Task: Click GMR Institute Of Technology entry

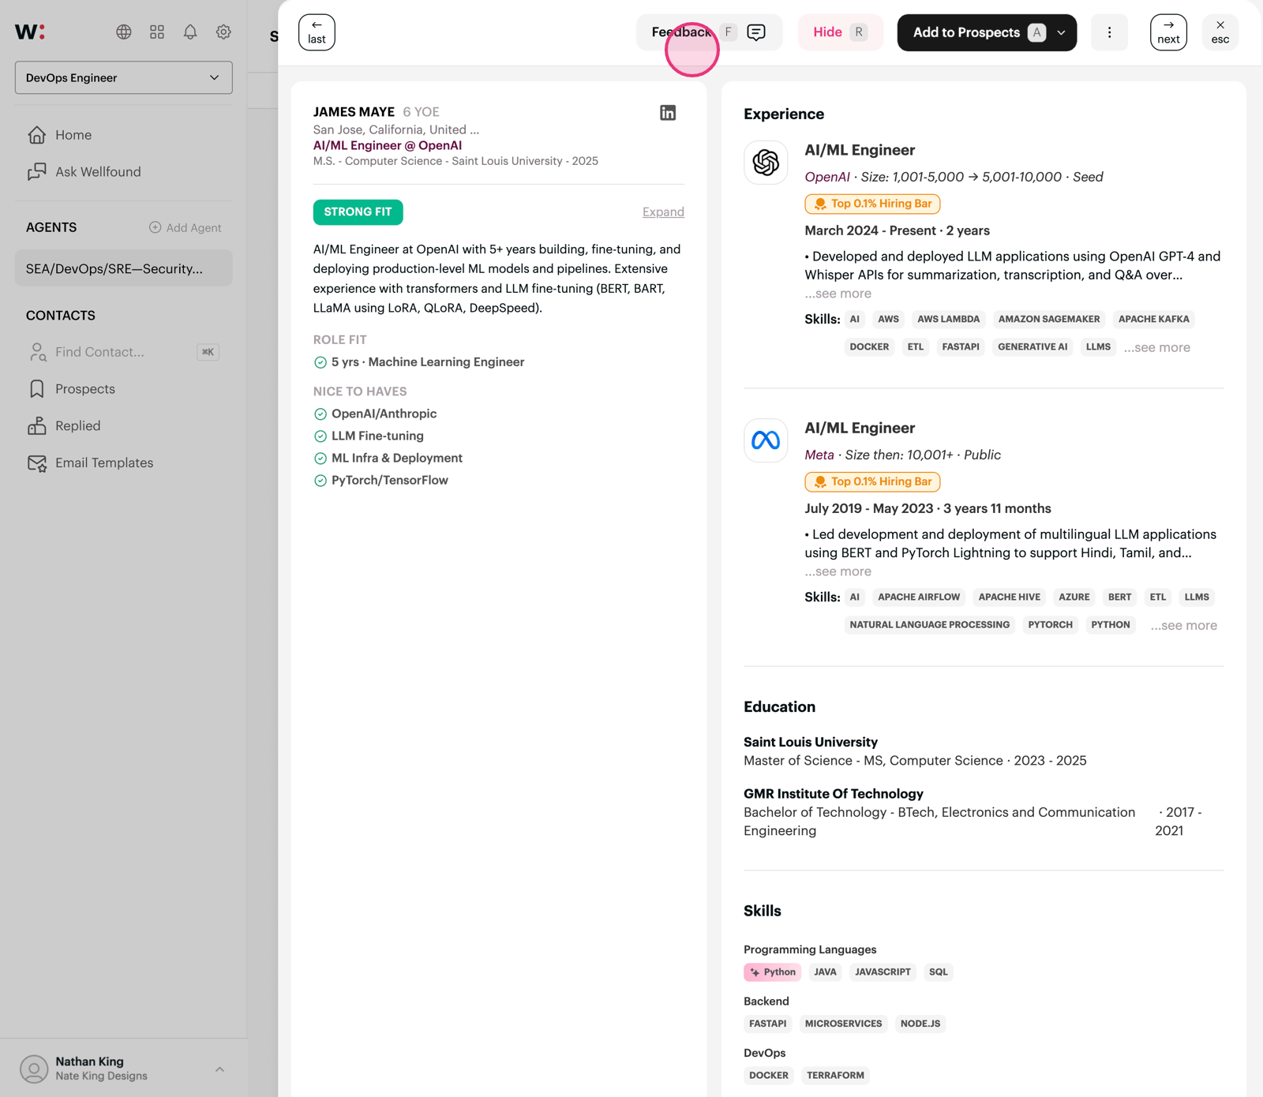Action: click(x=973, y=812)
